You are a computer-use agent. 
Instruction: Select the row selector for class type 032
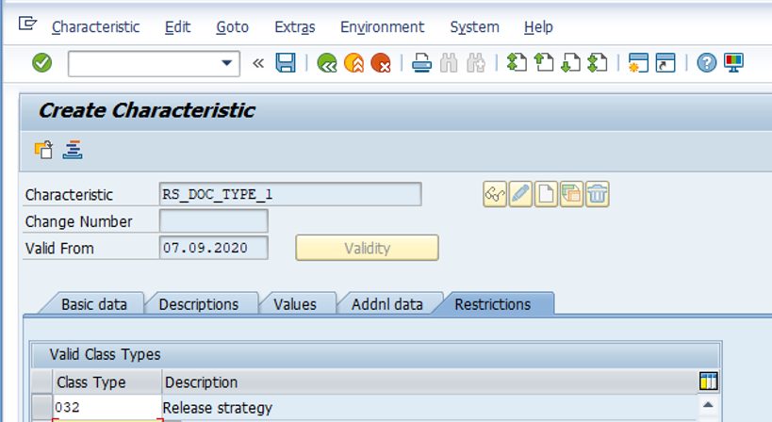[x=41, y=407]
